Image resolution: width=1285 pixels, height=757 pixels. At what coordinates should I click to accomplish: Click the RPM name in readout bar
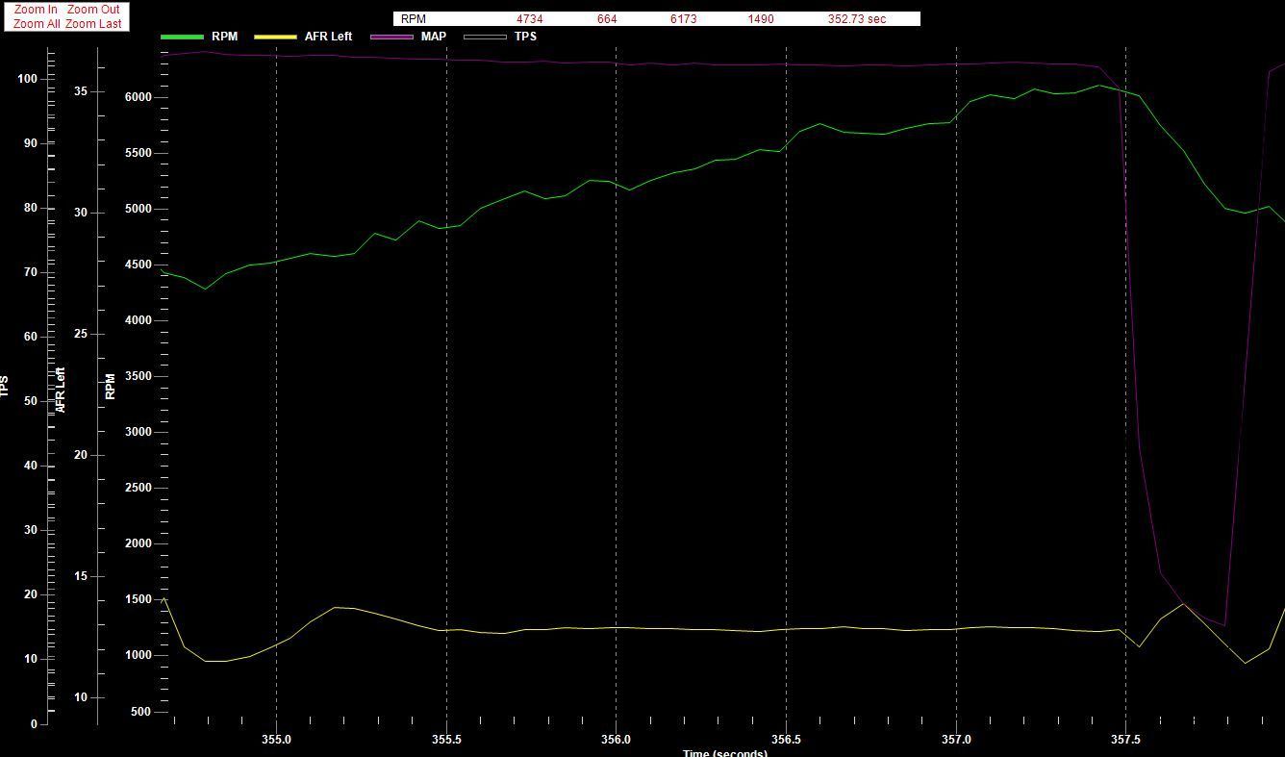[x=414, y=19]
